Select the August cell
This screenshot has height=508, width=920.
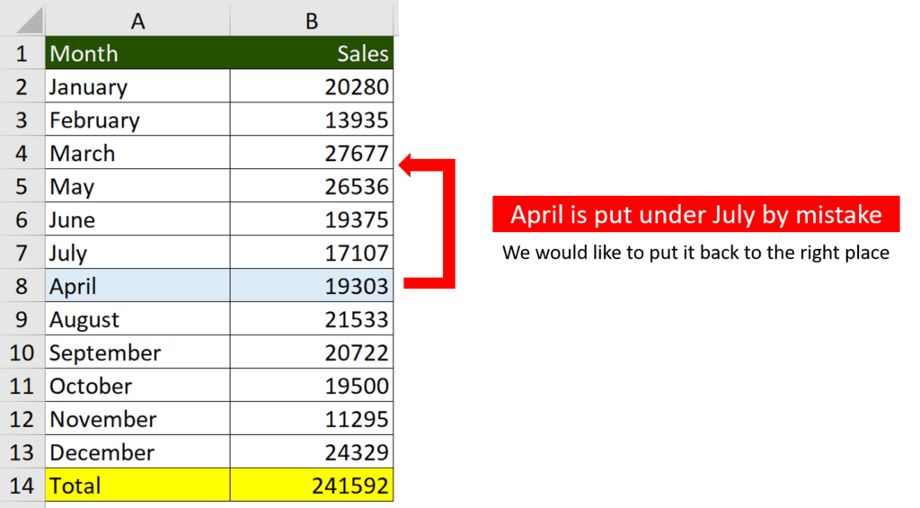(137, 319)
